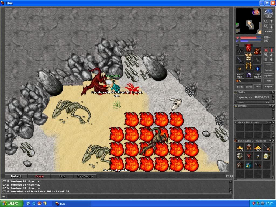Screen dimensions: 276x207
Task: Select the green-emblem armor item
Action: click(240, 156)
